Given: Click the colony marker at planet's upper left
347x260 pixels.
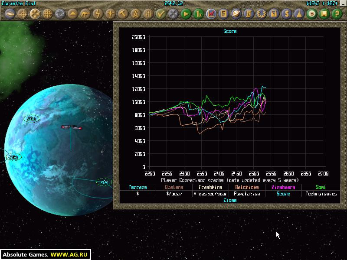Looking at the screenshot, I should point(32,119).
